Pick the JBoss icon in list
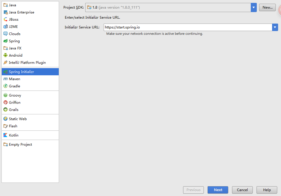 pyautogui.click(x=5, y=20)
